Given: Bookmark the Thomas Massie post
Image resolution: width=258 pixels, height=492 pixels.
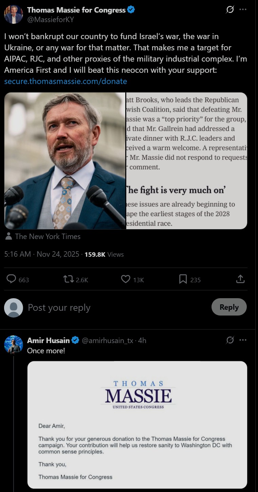Looking at the screenshot, I should tap(183, 279).
